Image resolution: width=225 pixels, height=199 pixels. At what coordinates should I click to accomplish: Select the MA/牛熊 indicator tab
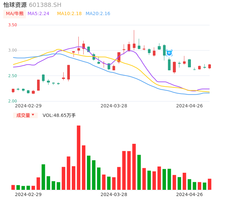pyautogui.click(x=15, y=14)
